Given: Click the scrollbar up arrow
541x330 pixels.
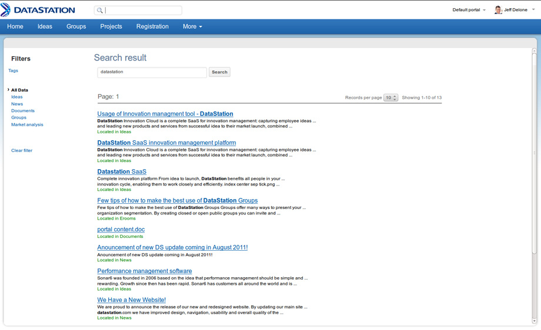Looking at the screenshot, I should tap(534, 50).
